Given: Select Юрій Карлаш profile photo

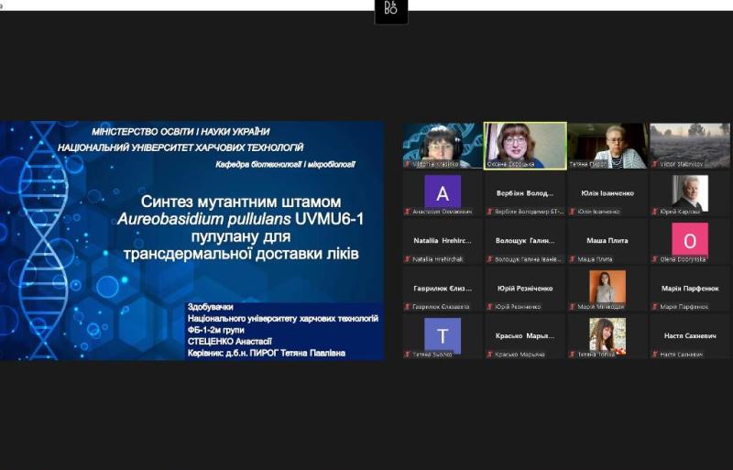Looking at the screenshot, I should click(x=690, y=191).
